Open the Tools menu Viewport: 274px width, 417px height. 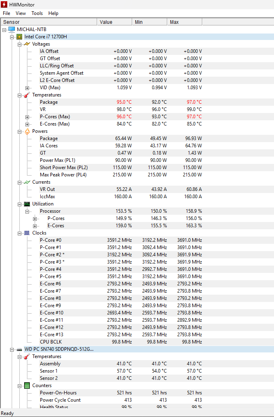37,13
